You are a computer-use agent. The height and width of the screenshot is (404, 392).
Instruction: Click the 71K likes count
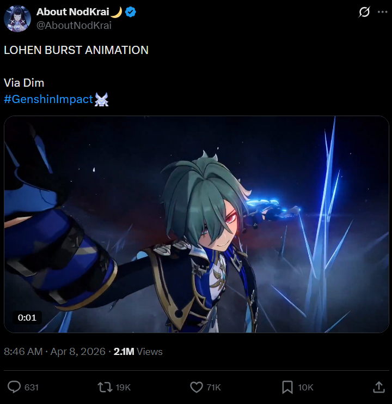coord(214,388)
